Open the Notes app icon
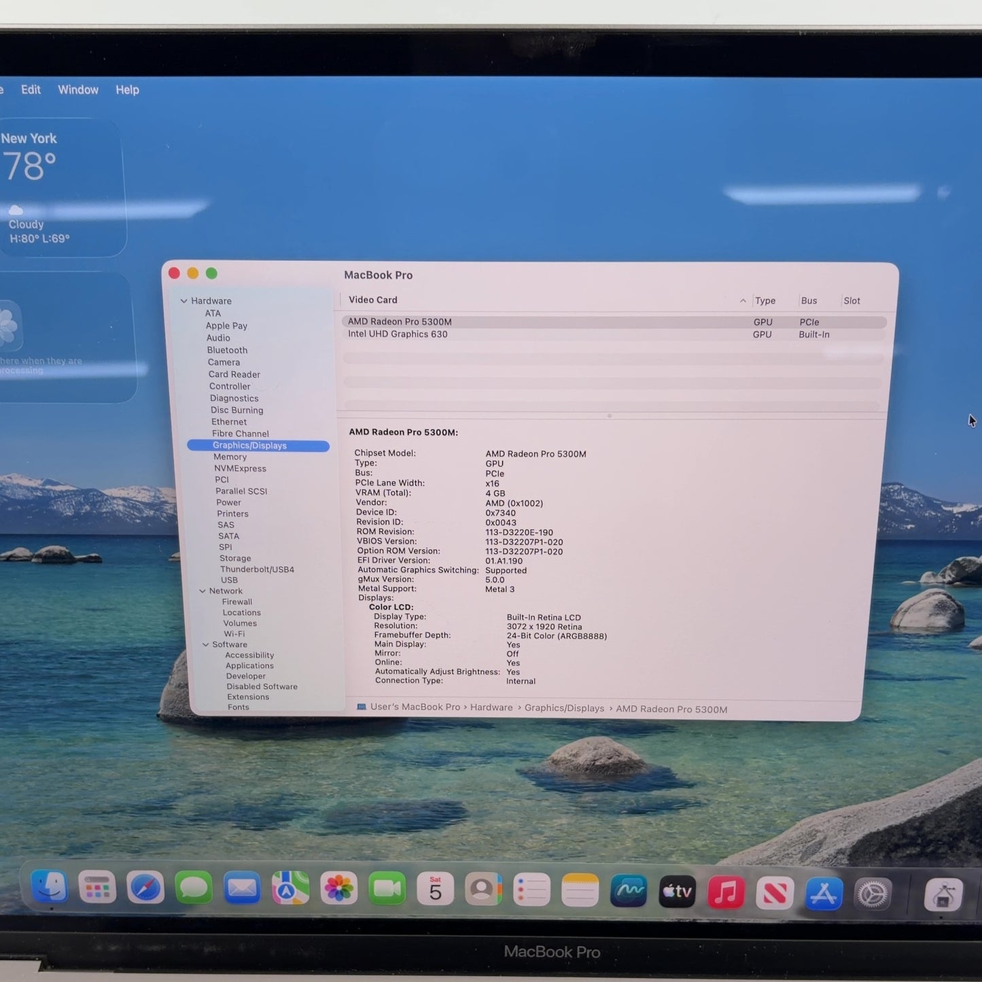This screenshot has width=982, height=982. (580, 890)
